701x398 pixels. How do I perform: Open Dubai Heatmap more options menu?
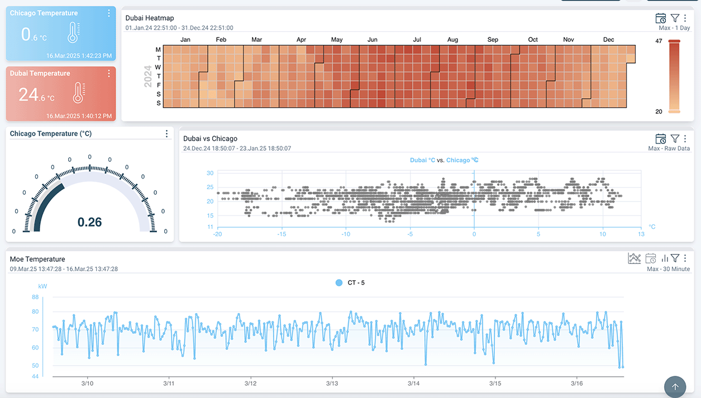point(685,18)
